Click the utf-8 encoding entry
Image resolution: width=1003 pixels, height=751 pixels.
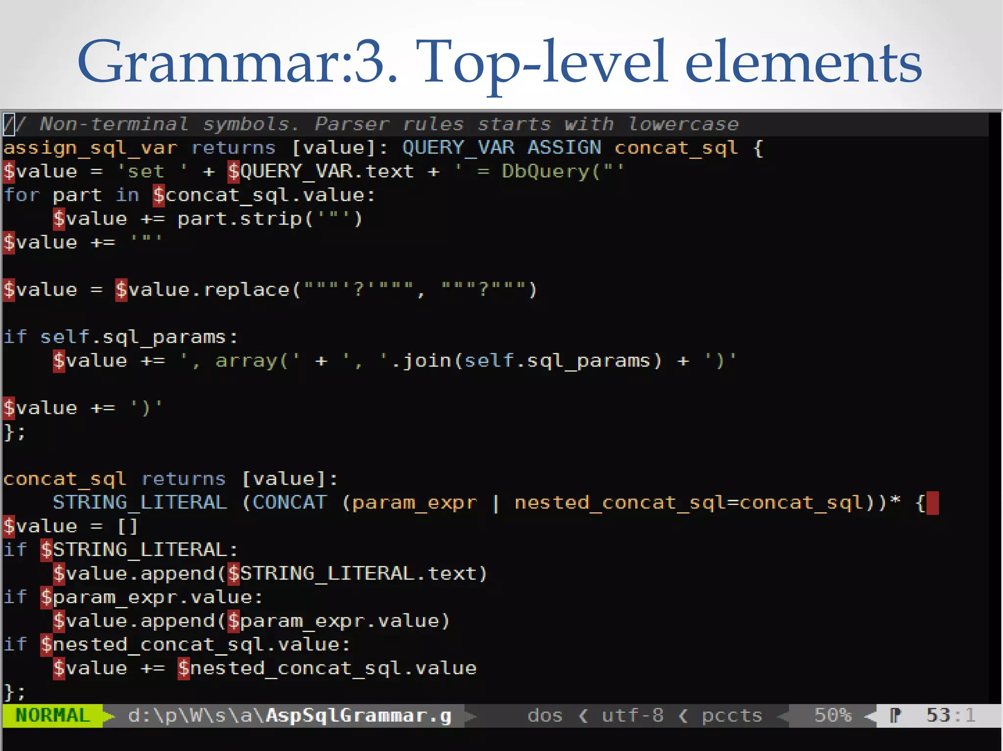pyautogui.click(x=633, y=716)
